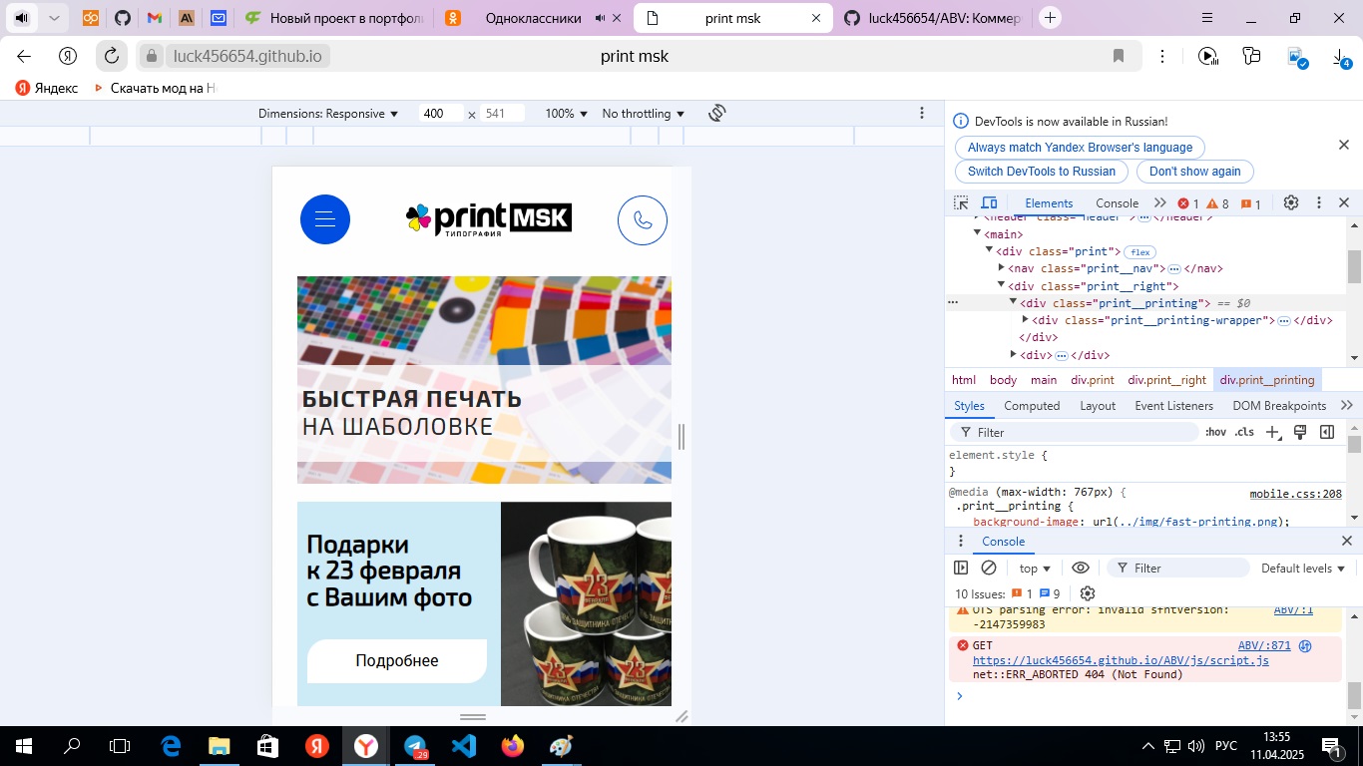Open the Default levels dropdown
The height and width of the screenshot is (766, 1363).
(1303, 569)
